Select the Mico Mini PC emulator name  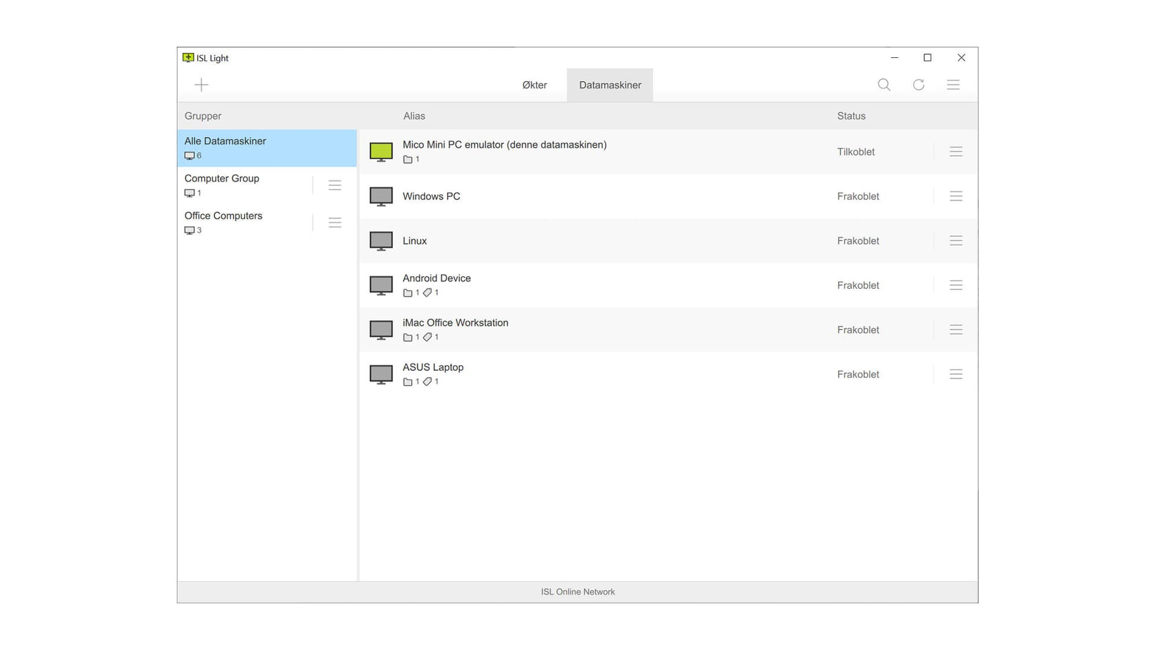(x=505, y=145)
